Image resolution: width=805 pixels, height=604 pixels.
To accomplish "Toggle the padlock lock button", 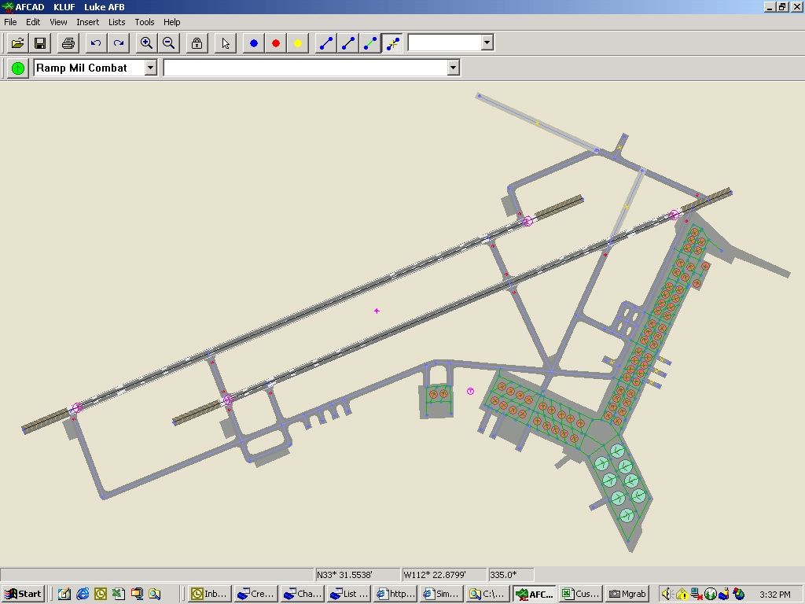I will pyautogui.click(x=197, y=43).
